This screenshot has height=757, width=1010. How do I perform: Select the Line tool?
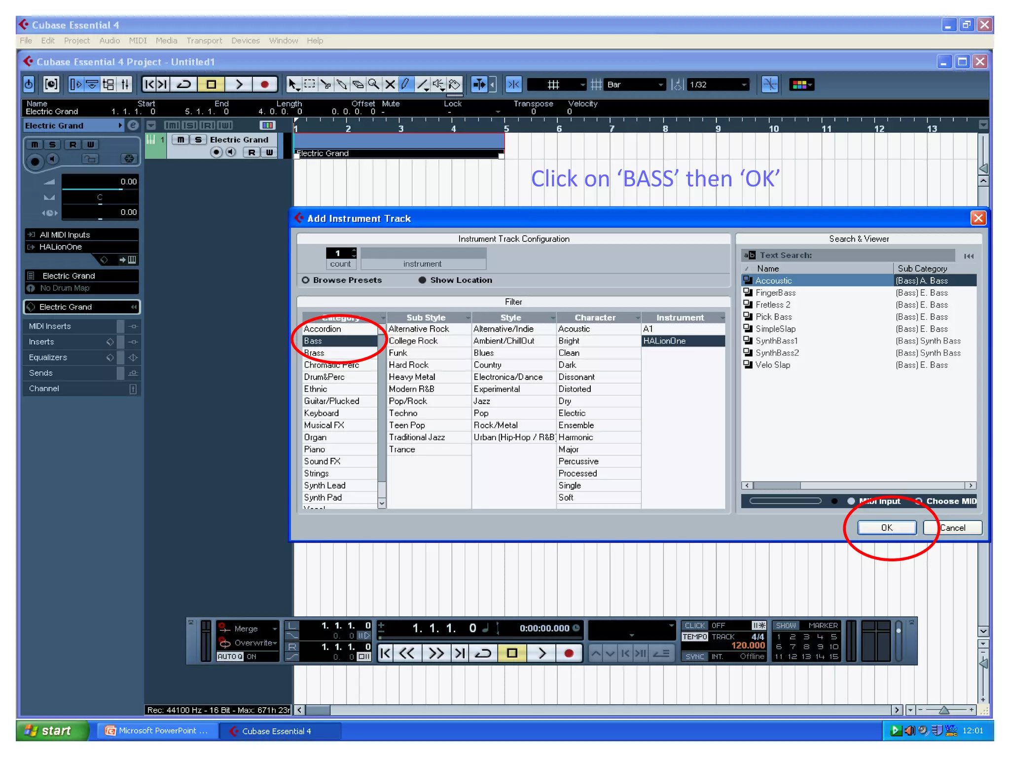422,85
